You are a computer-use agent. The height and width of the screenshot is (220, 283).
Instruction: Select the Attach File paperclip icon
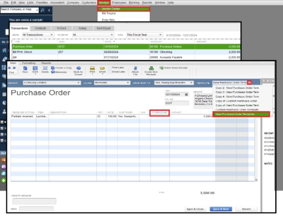pyautogui.click(x=135, y=68)
